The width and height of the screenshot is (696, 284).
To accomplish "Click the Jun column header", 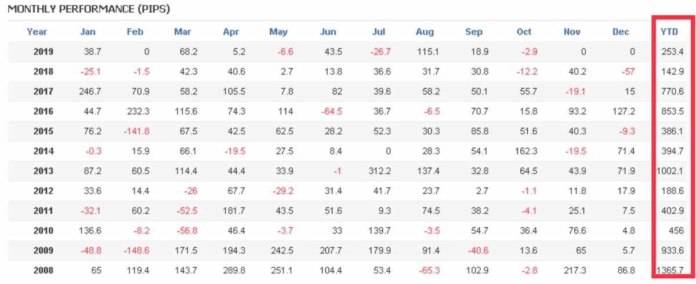I will coord(328,32).
